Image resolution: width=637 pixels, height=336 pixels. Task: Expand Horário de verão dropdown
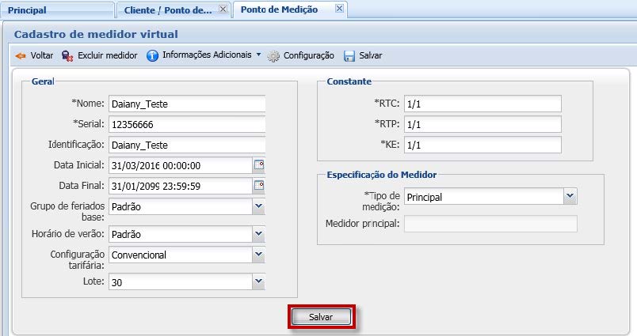(258, 234)
